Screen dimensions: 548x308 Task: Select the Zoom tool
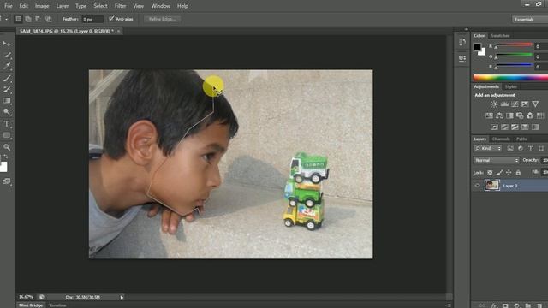[7, 147]
